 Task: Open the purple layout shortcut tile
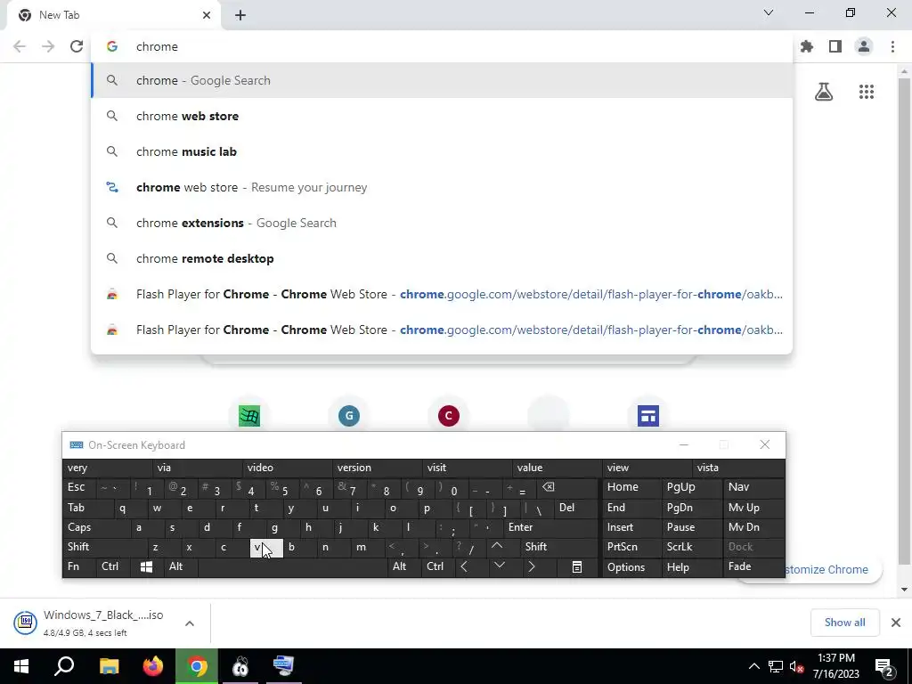coord(648,416)
